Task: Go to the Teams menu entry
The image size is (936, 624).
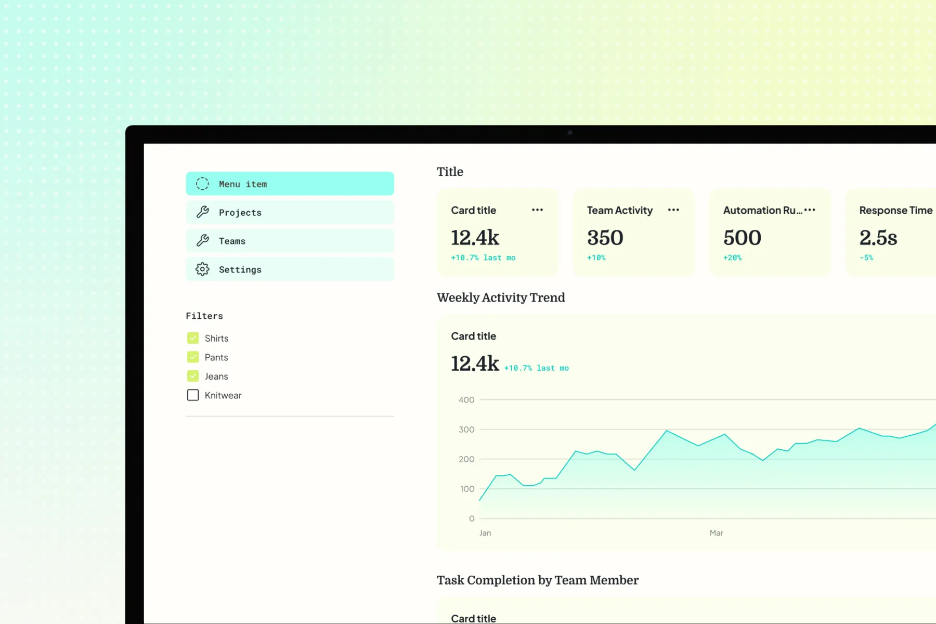Action: (290, 241)
